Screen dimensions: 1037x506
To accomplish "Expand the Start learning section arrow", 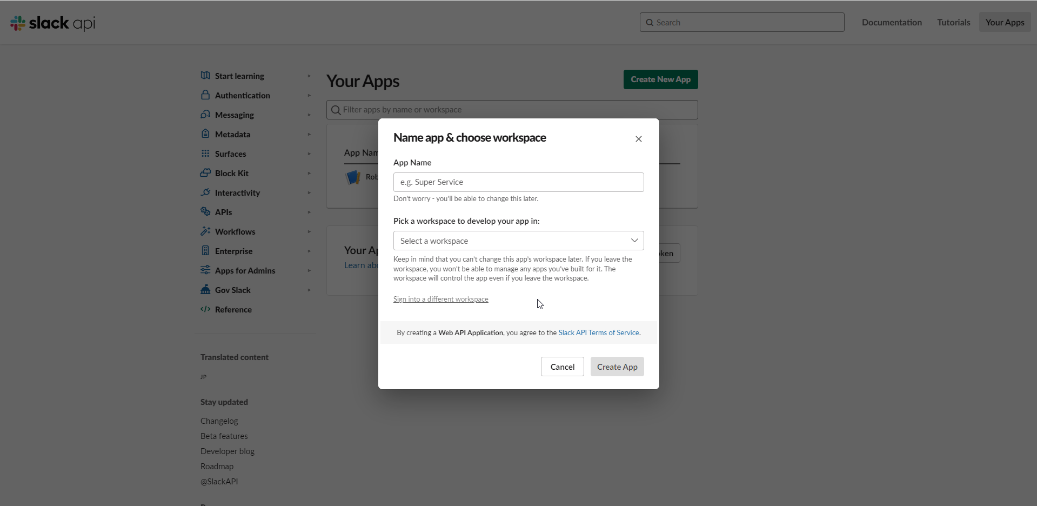I will coord(309,76).
